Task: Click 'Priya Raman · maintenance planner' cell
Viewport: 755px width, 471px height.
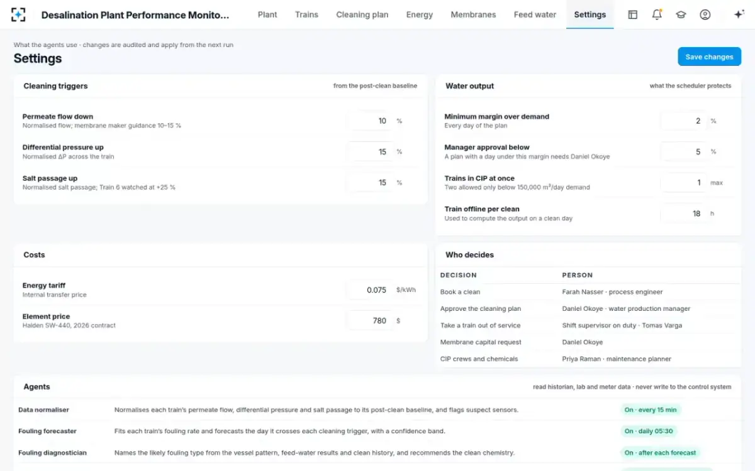Action: [617, 359]
